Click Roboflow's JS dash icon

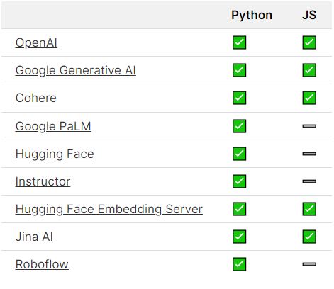coord(309,264)
